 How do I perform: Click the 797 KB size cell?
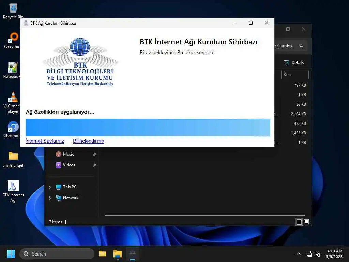[300, 85]
